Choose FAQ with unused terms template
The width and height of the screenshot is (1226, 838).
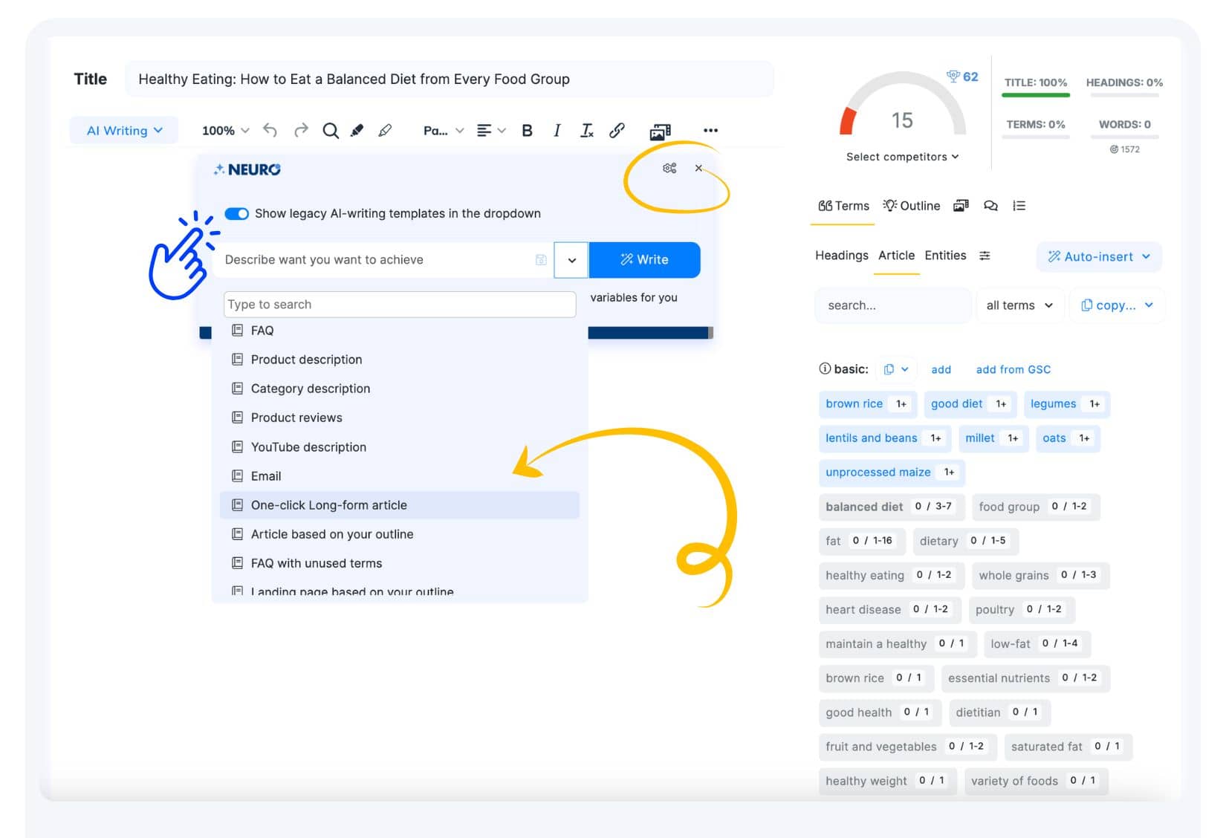(400, 563)
